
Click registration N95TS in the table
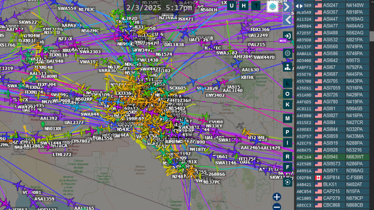[x=353, y=61]
